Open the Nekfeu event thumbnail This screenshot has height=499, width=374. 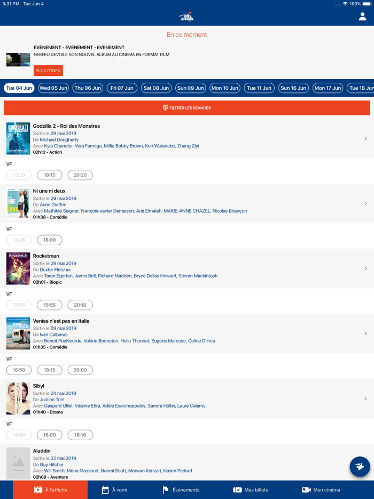point(18,59)
